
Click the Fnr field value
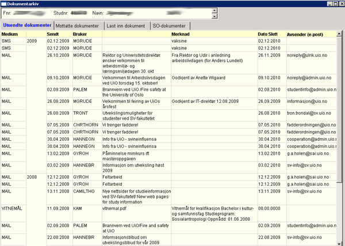[x=29, y=13]
